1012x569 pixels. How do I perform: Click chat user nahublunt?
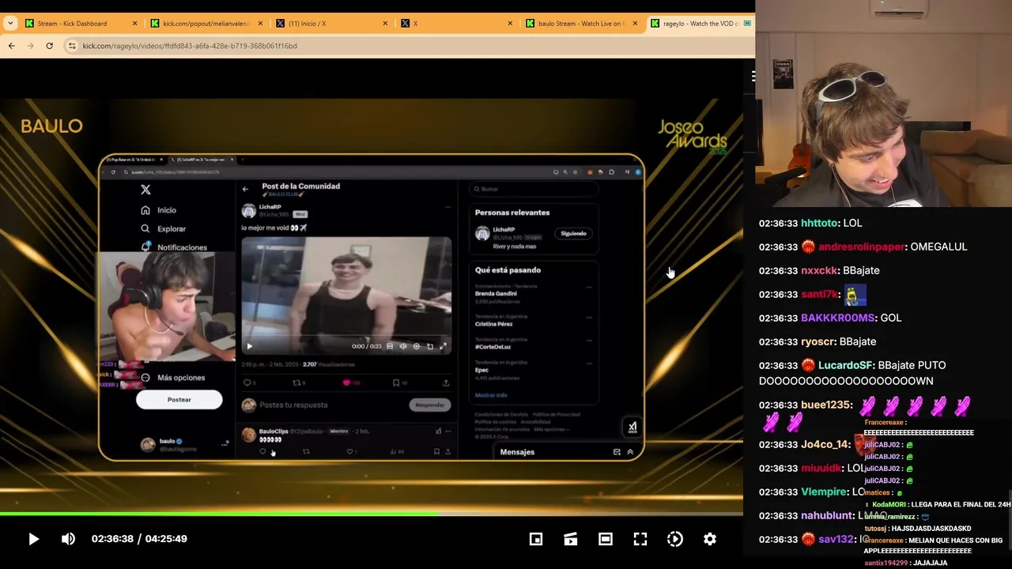[828, 515]
